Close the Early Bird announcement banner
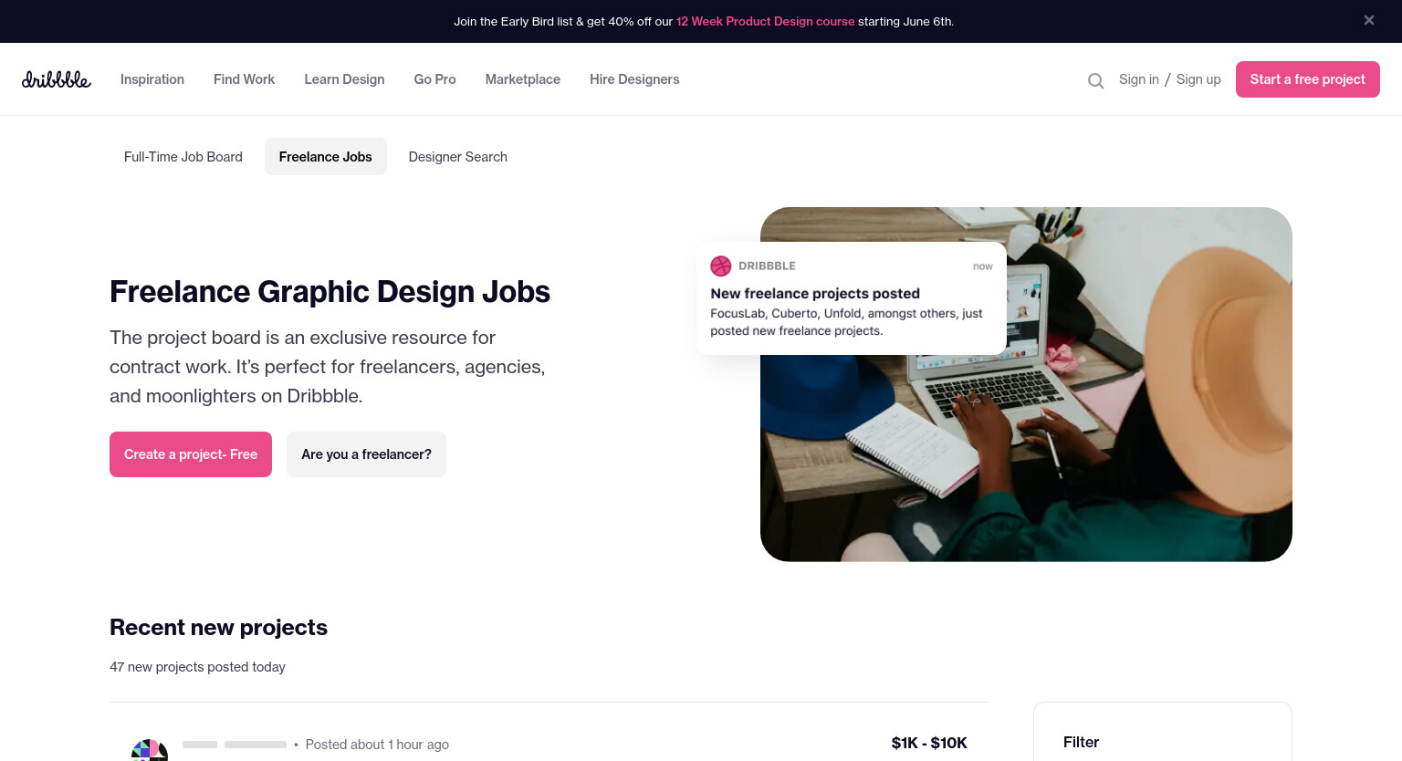 point(1368,20)
